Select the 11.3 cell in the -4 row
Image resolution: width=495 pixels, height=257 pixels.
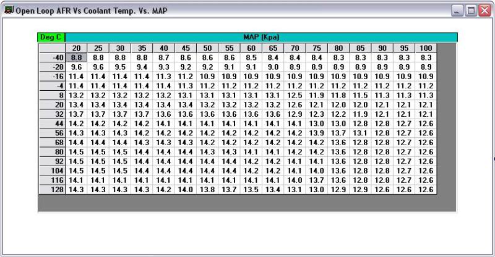(186, 86)
